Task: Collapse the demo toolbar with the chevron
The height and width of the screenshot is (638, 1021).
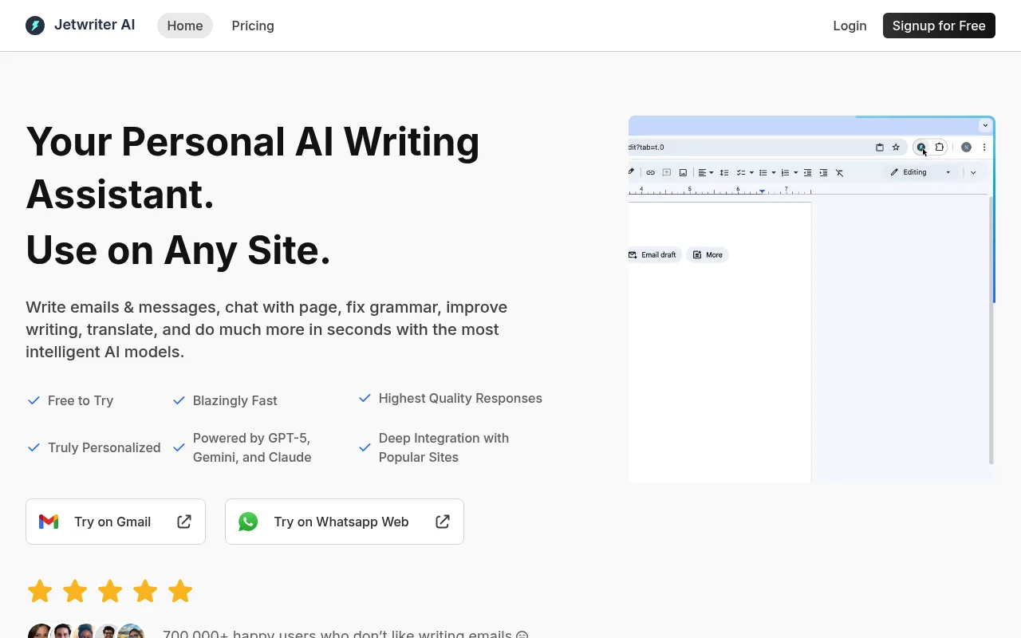Action: pos(973,172)
